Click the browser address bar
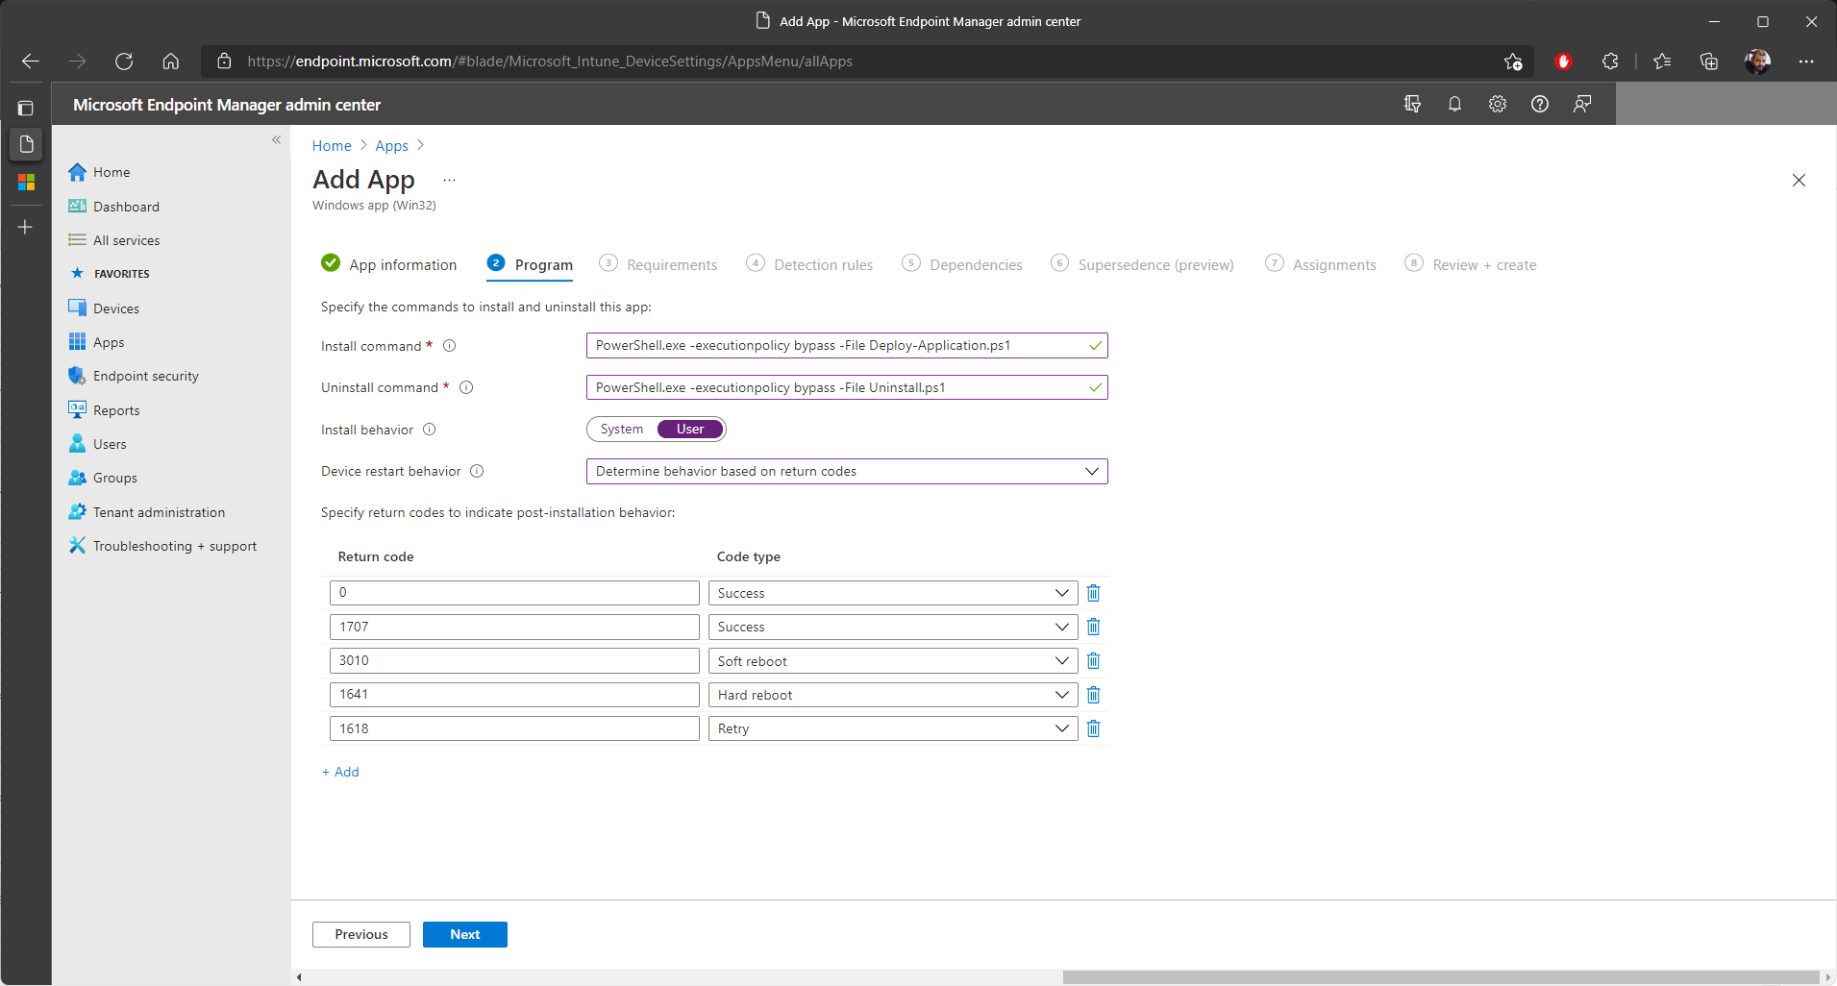The width and height of the screenshot is (1837, 986). click(x=865, y=62)
